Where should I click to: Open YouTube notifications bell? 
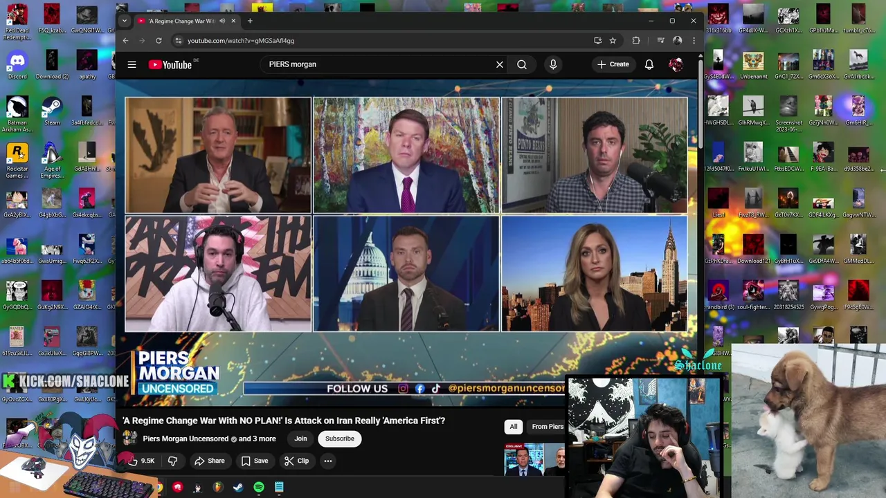point(649,64)
